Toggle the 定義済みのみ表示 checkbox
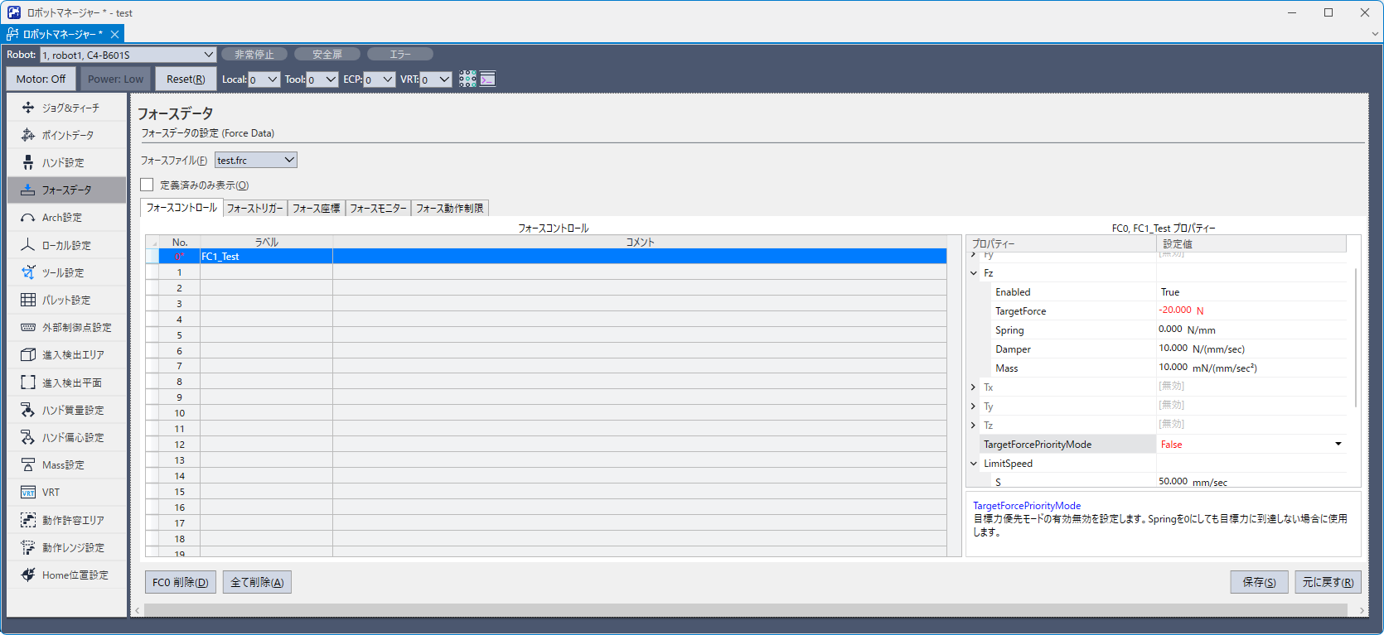This screenshot has height=635, width=1384. [148, 185]
